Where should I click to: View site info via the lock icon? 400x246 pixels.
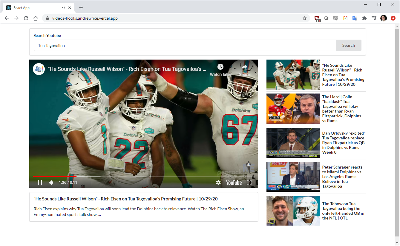click(47, 18)
